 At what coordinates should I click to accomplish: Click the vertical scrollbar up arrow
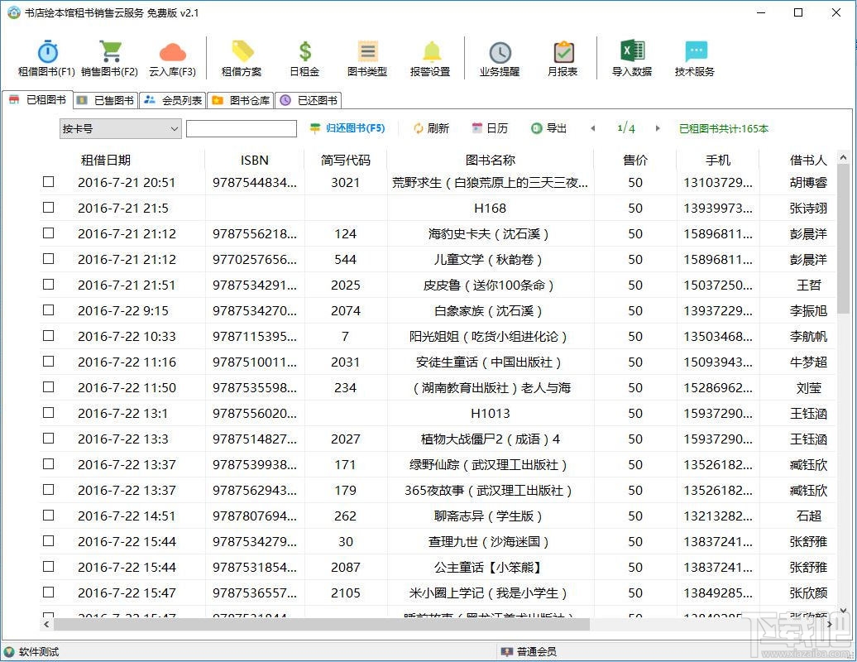point(843,156)
